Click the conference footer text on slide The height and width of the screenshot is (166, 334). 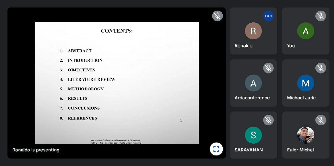[116, 142]
